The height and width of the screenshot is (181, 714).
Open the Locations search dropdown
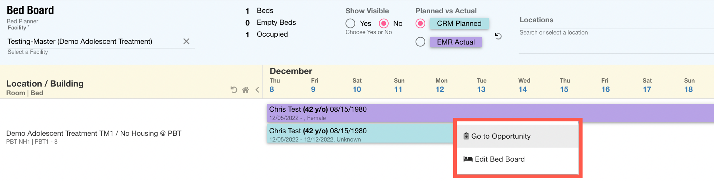(611, 33)
